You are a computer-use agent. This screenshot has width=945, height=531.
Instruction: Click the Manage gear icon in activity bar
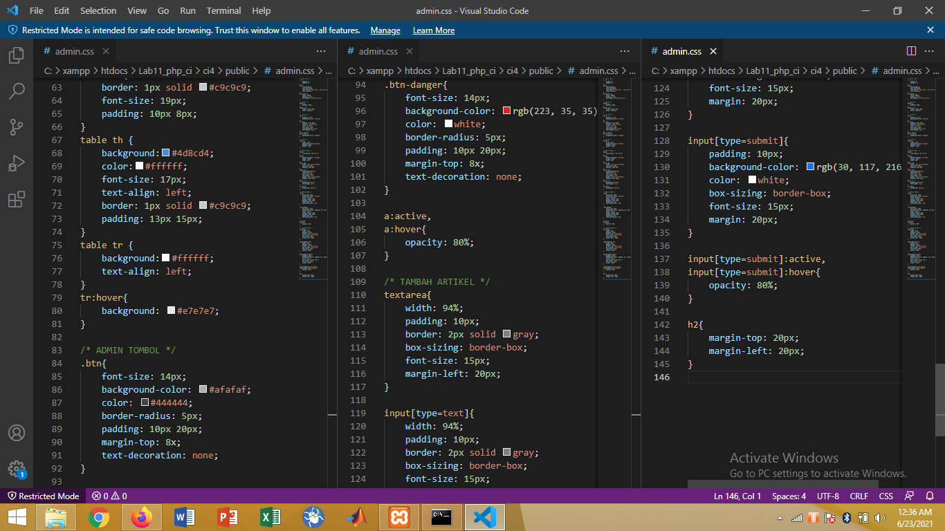pos(17,469)
